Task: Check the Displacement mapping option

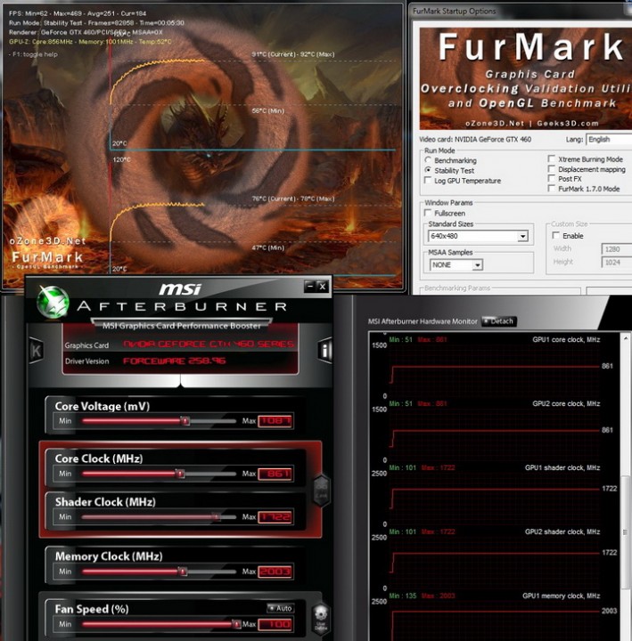Action: click(552, 169)
